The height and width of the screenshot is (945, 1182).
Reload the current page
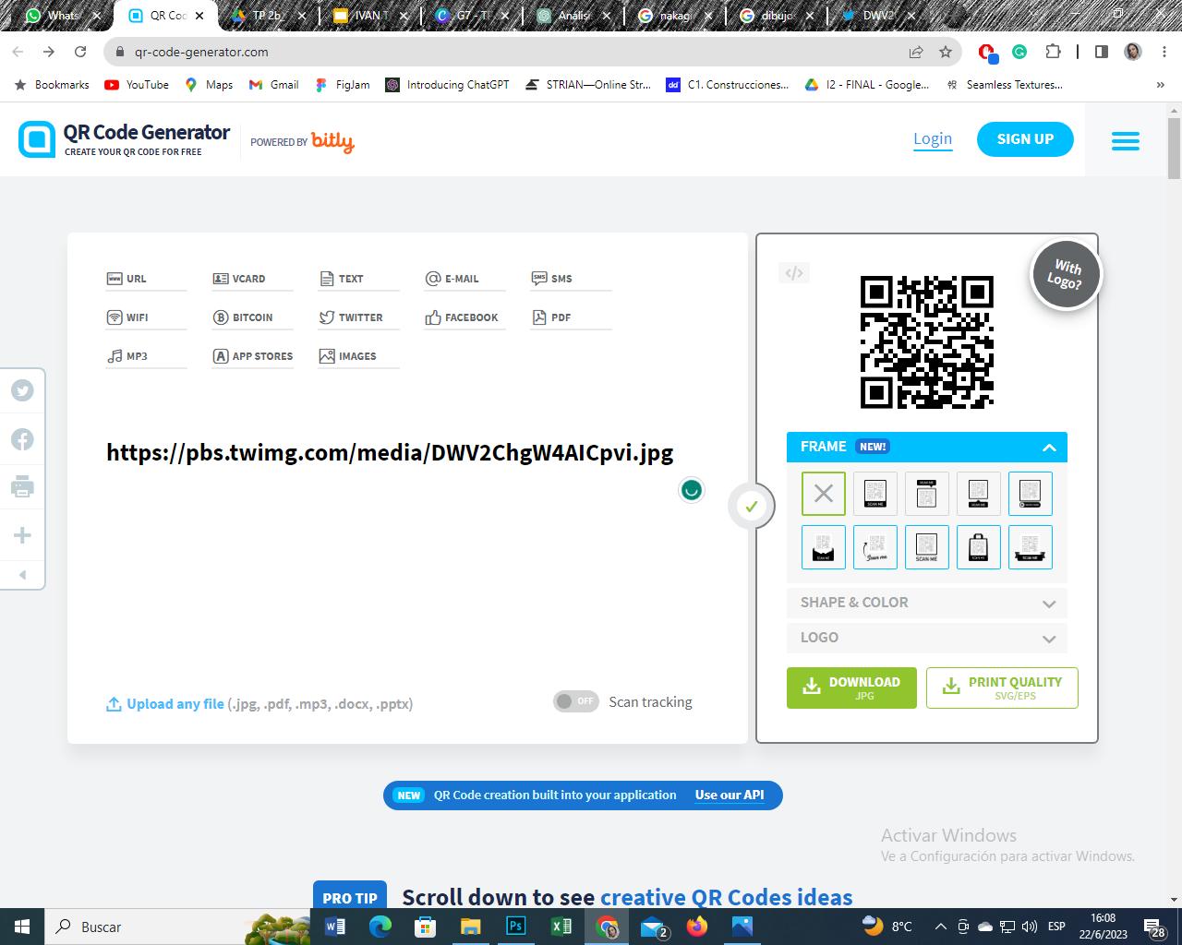[80, 52]
